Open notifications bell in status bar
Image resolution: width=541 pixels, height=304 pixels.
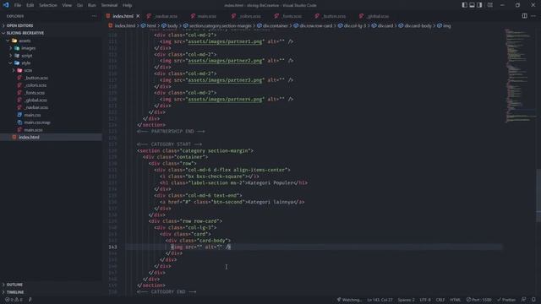533,300
